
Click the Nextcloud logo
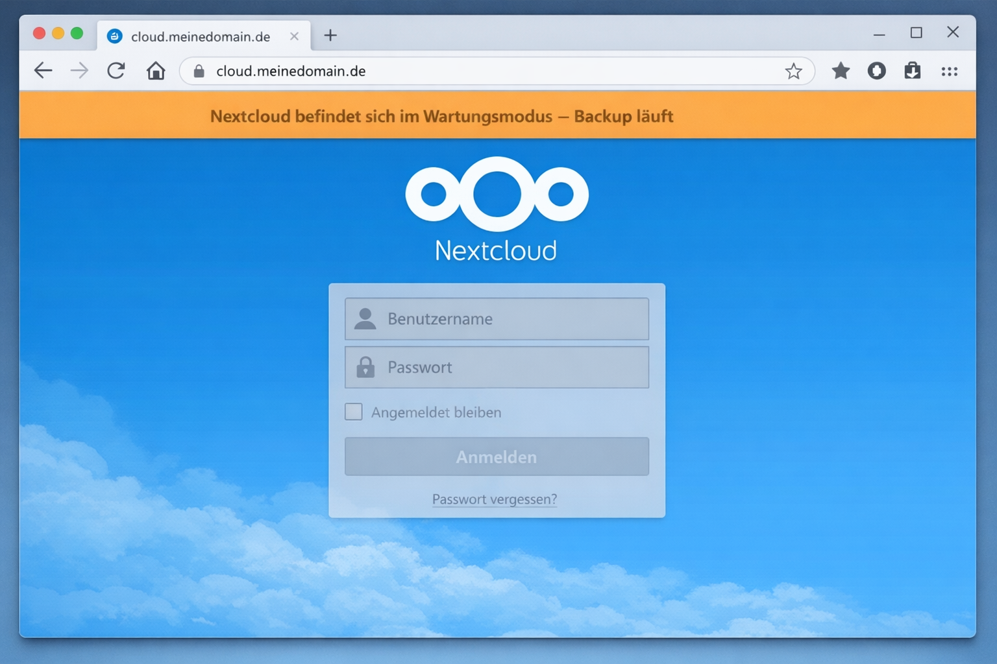point(497,195)
